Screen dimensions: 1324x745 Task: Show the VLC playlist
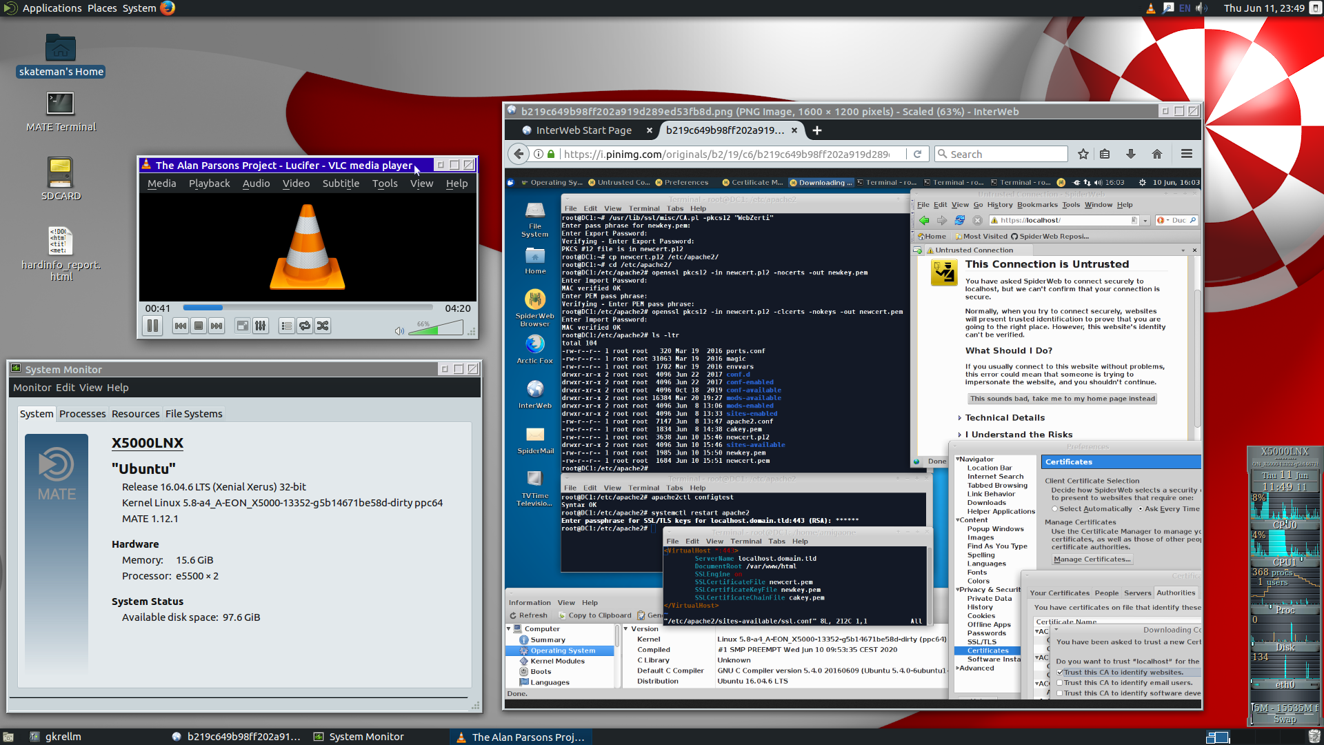287,326
